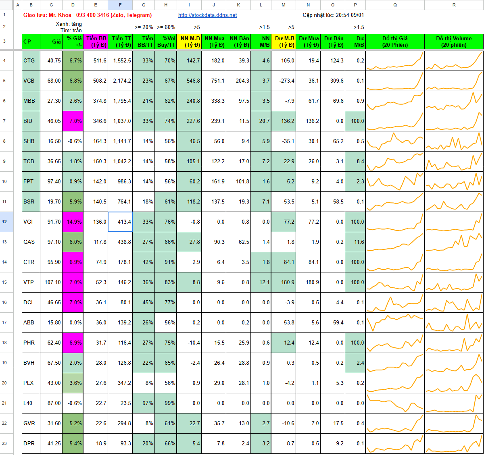484x455 pixels.
Task: Select the DPR ticker cell
Action: 31,443
